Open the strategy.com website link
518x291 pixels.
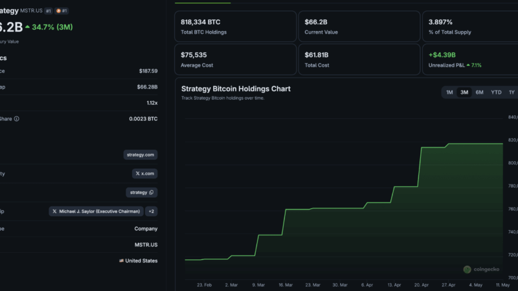point(141,155)
